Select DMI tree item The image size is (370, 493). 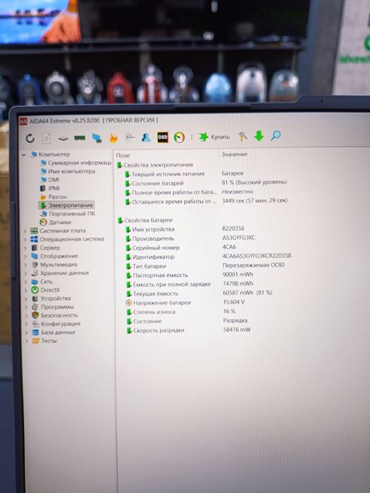(x=50, y=180)
